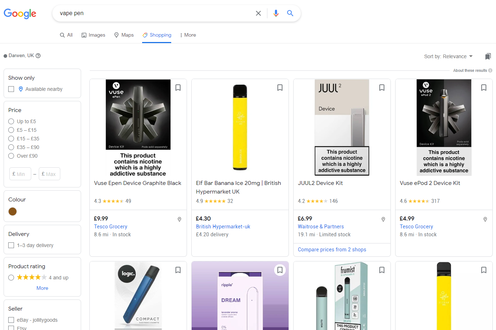Tick the Available nearby checkbox
The width and height of the screenshot is (496, 330).
click(11, 89)
